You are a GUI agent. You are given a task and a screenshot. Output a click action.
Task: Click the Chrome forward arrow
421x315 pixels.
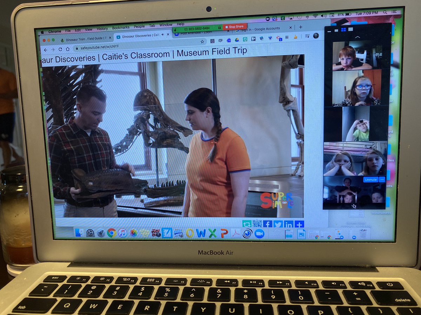[x=53, y=50]
